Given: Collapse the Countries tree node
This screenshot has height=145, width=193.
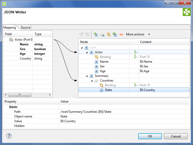Looking at the screenshot, I should tap(92, 81).
